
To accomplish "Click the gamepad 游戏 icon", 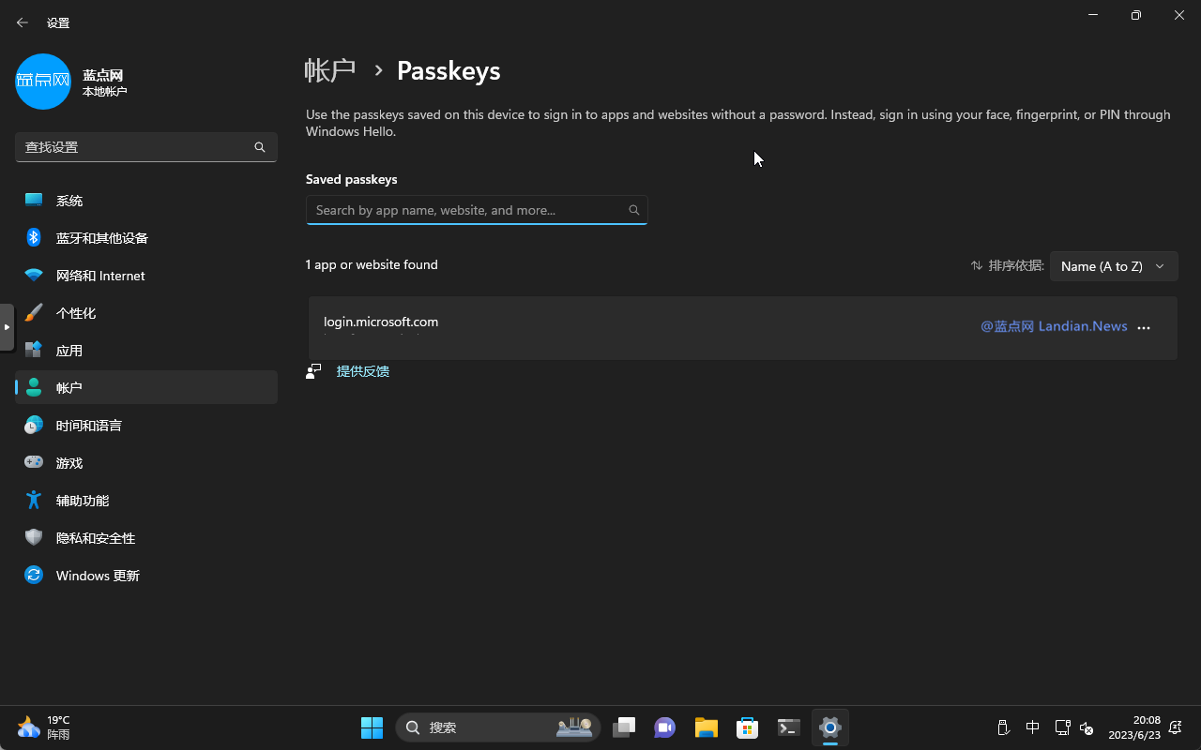I will 34,462.
